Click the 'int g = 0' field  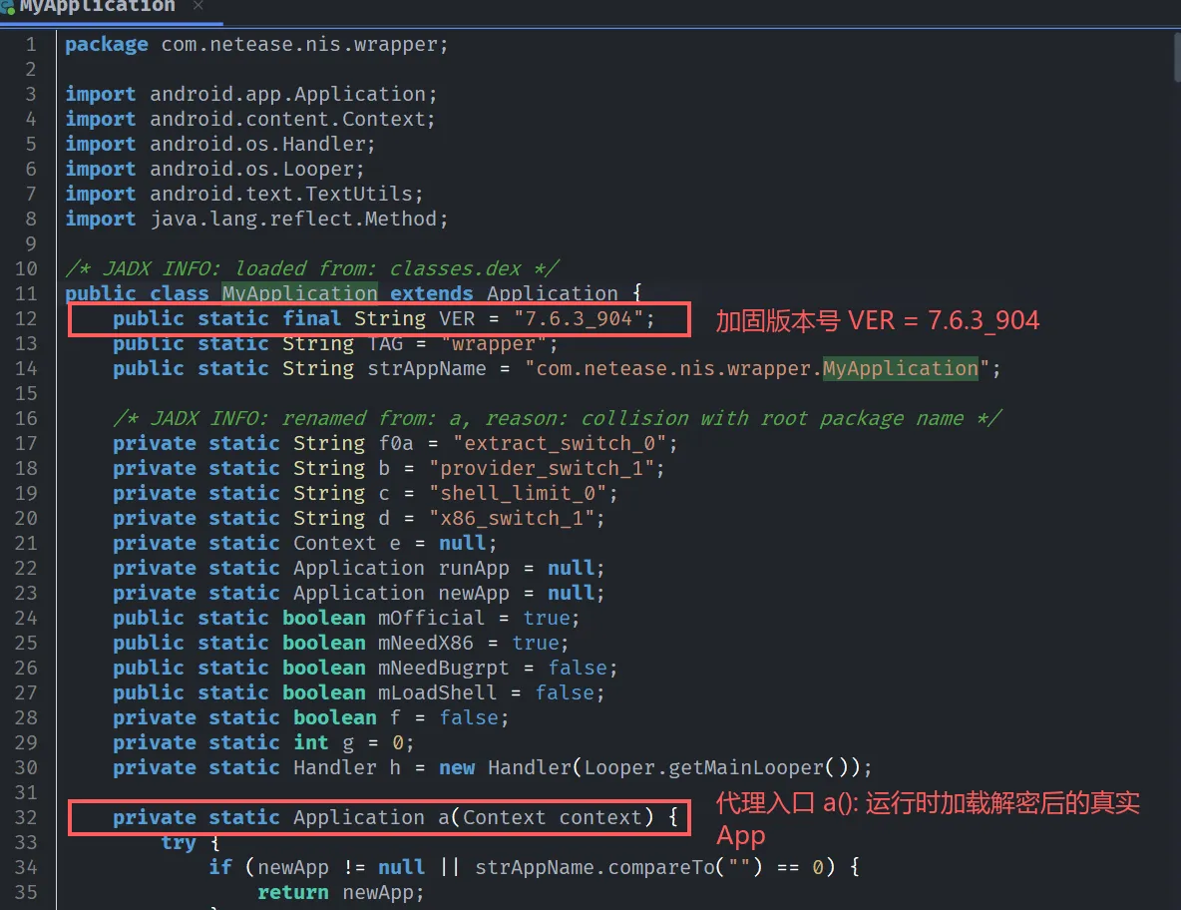point(263,742)
